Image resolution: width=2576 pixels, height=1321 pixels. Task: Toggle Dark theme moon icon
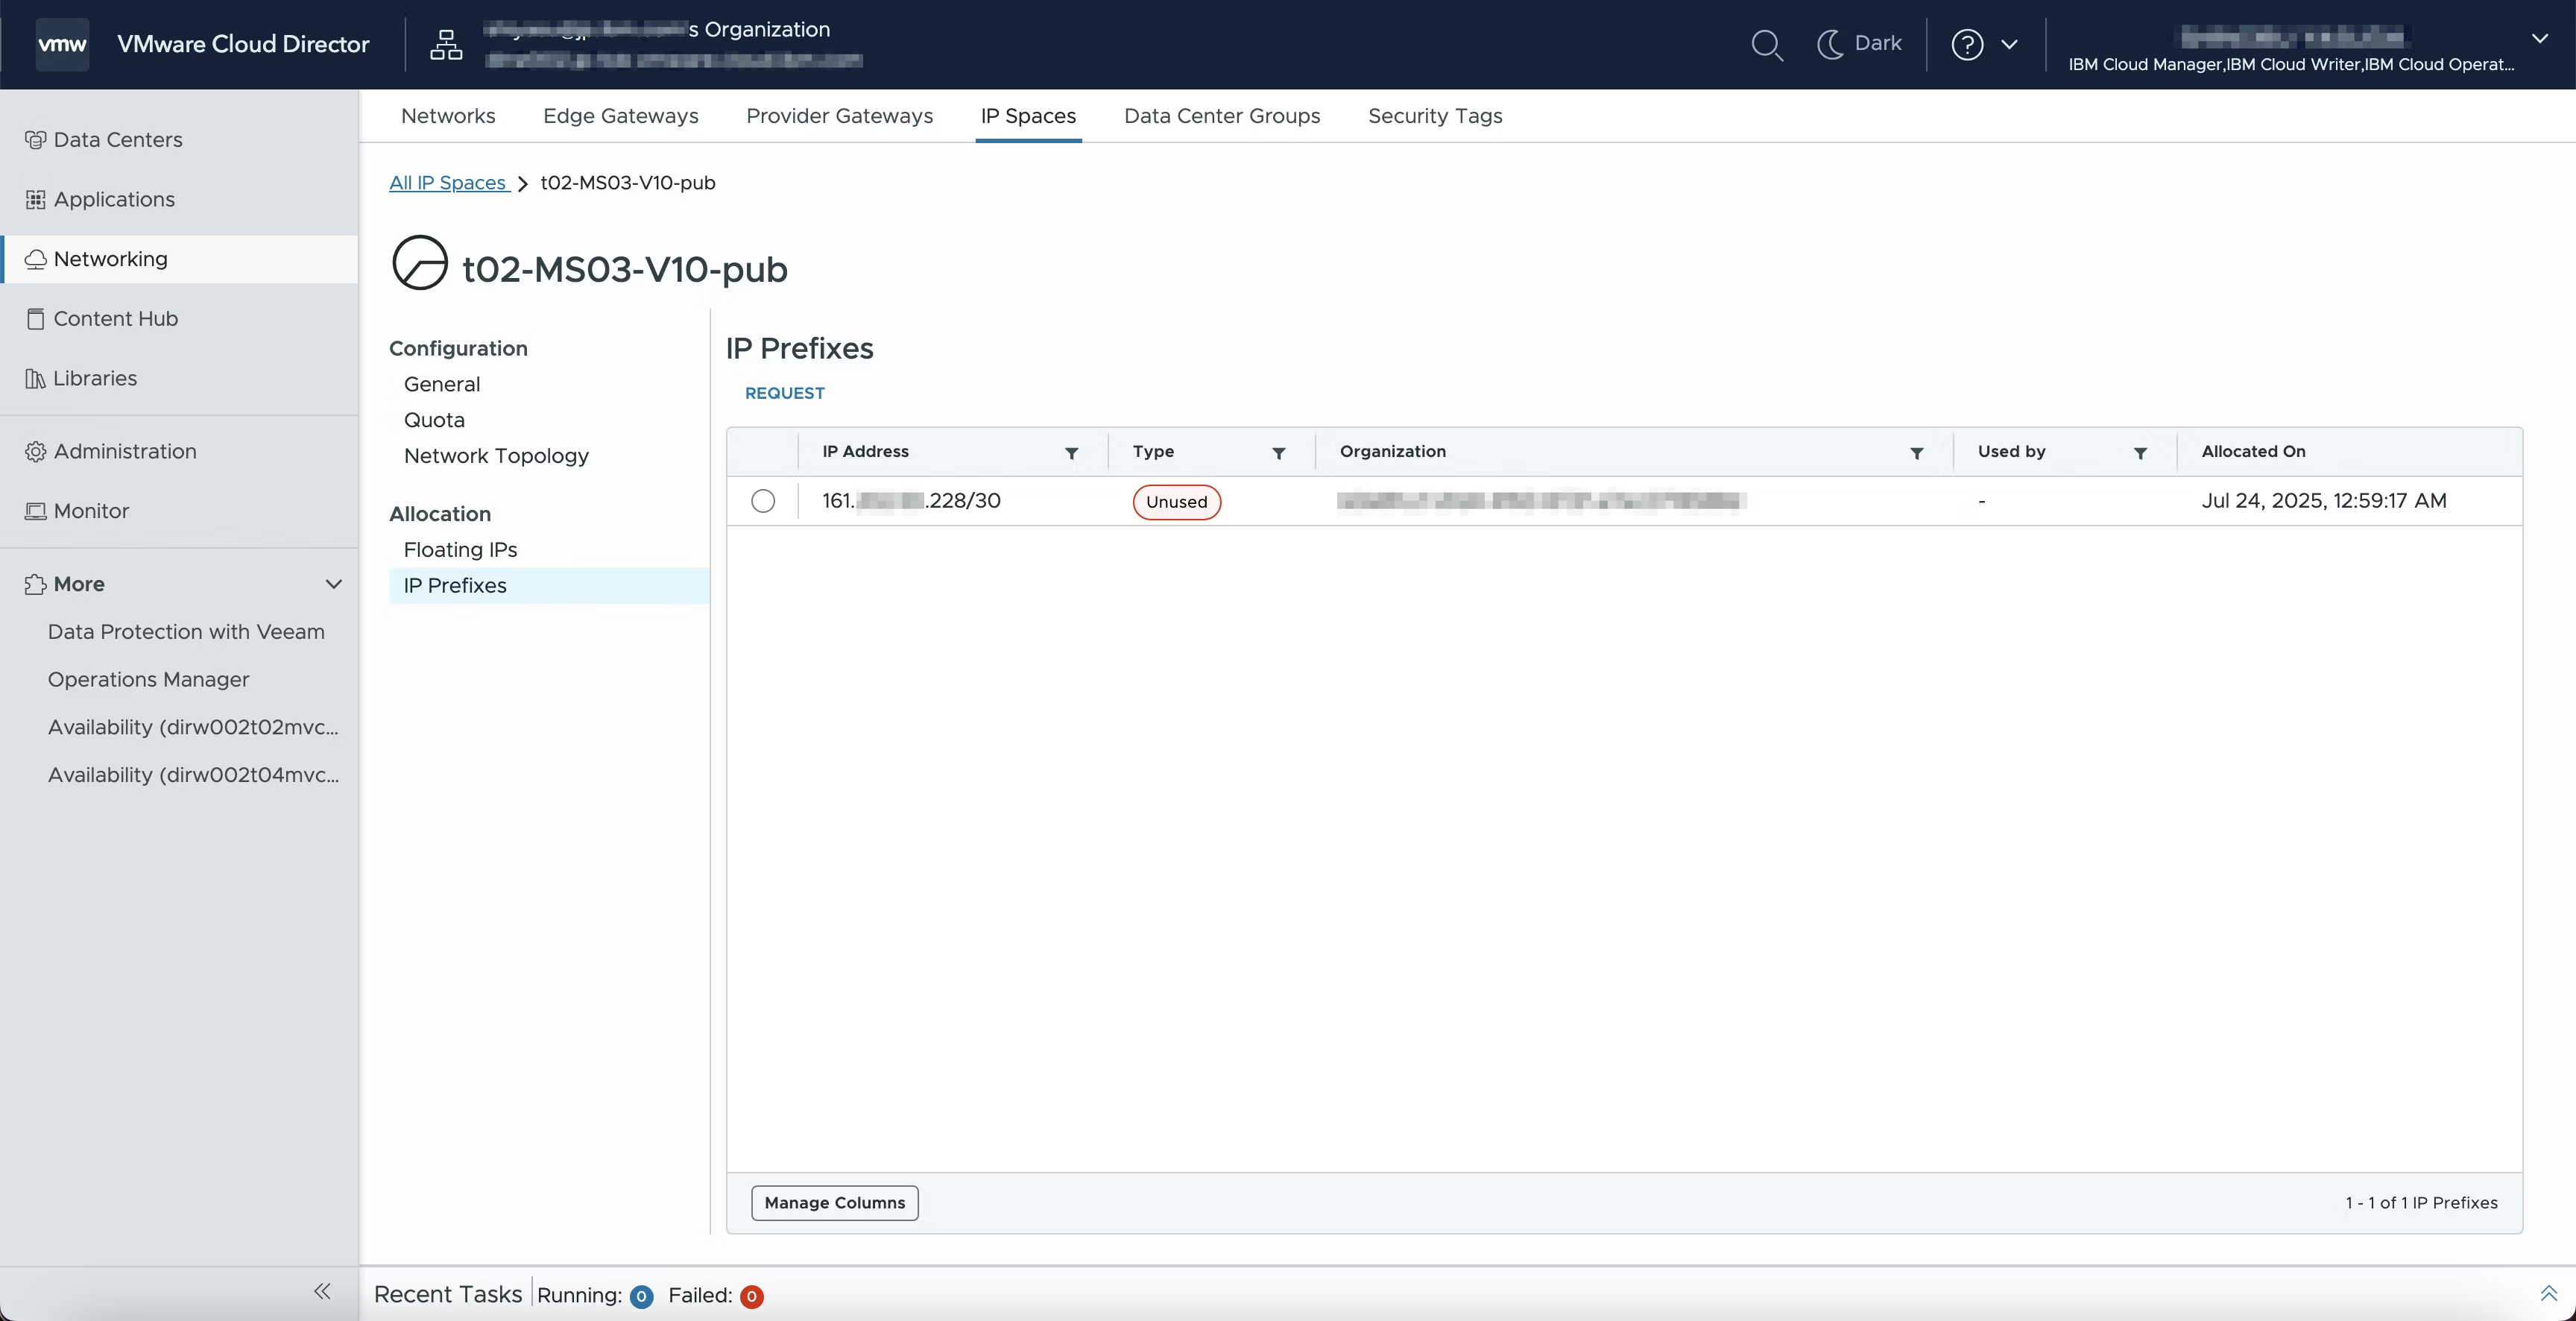[1830, 44]
